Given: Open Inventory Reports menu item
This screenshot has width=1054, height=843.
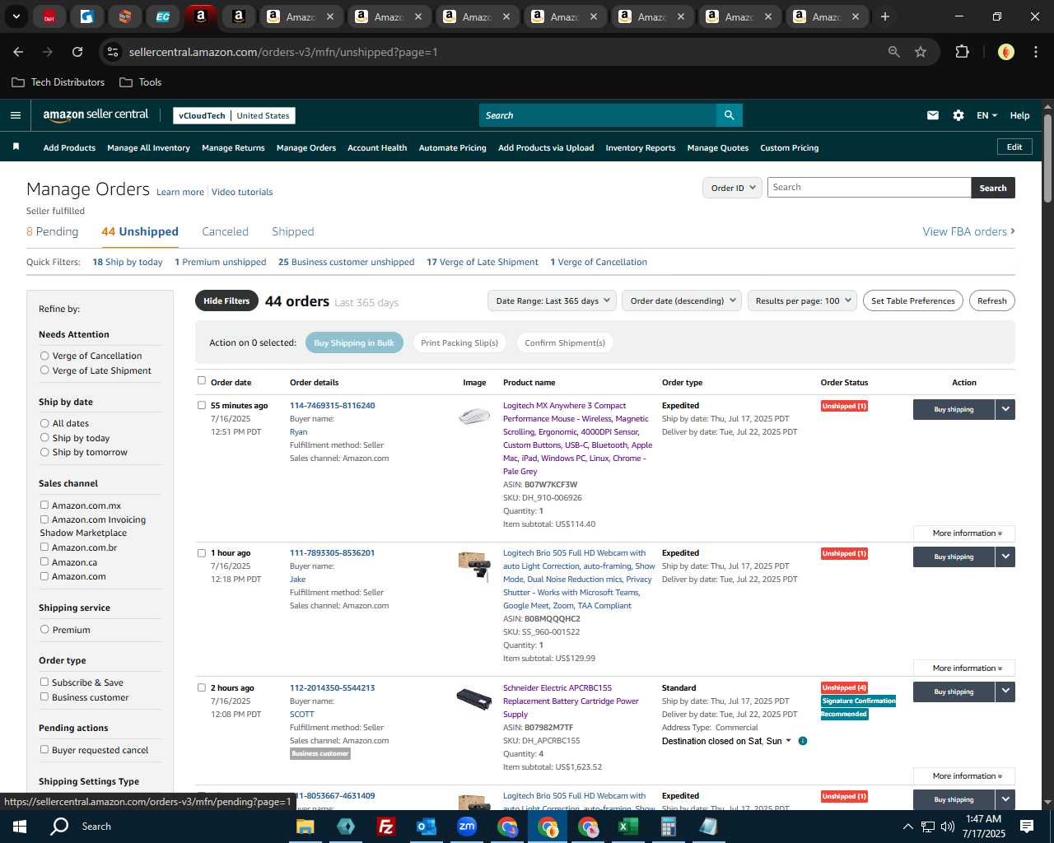Looking at the screenshot, I should coord(641,147).
